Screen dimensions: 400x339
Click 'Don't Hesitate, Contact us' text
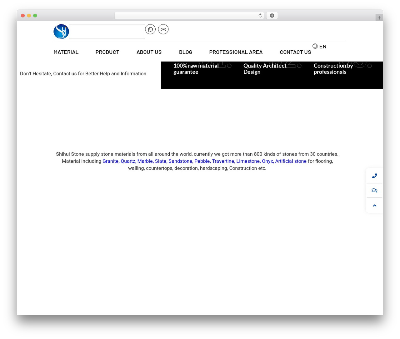tap(84, 74)
